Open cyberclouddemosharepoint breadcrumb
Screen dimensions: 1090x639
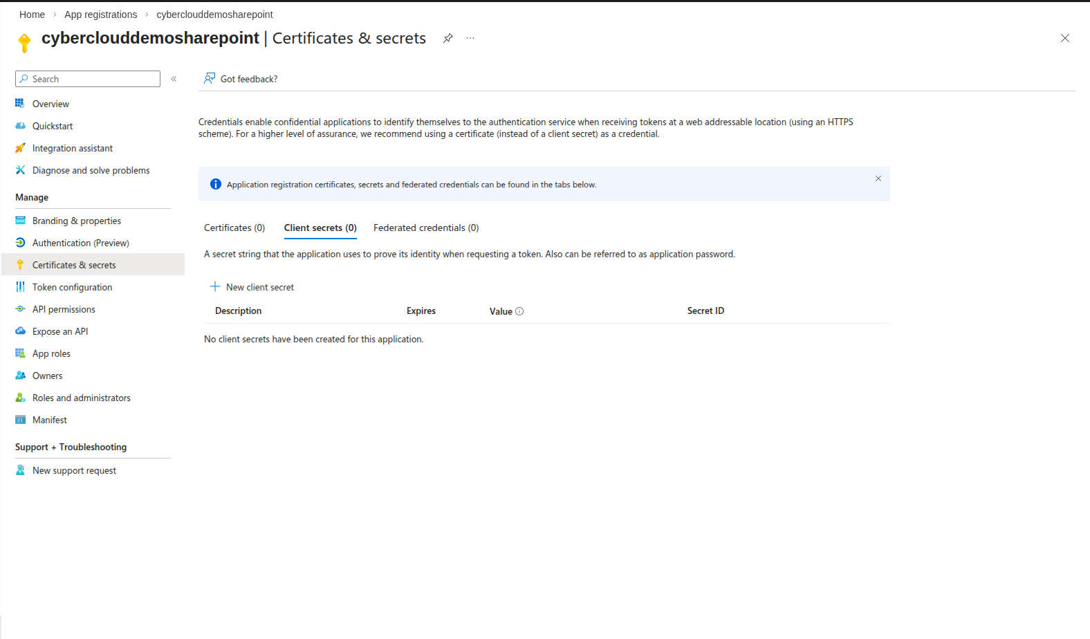[214, 15]
